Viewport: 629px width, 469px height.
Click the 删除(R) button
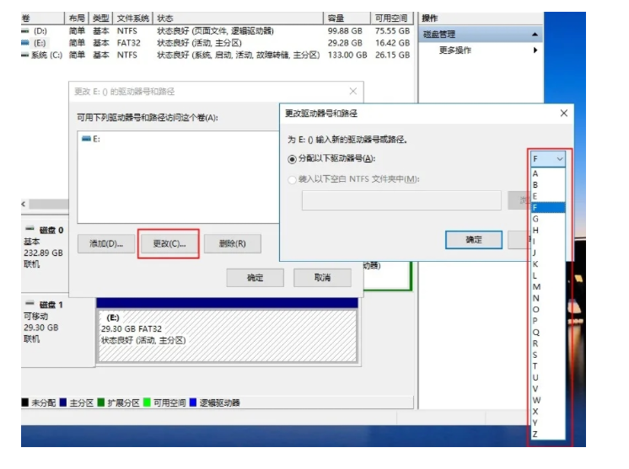tap(232, 243)
